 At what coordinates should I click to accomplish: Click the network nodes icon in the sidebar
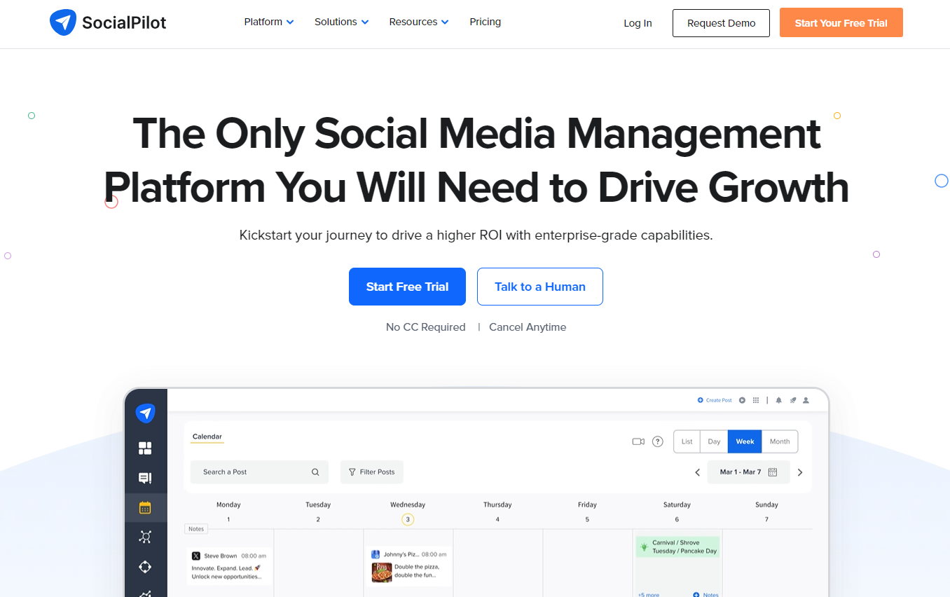tap(145, 537)
